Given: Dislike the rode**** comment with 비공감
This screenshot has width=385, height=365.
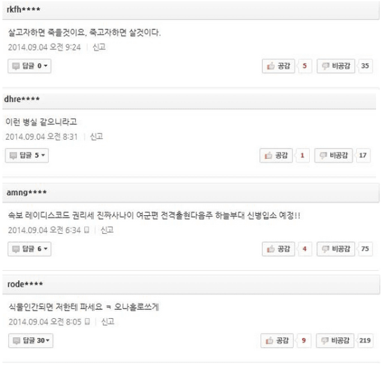Looking at the screenshot, I should [x=335, y=341].
